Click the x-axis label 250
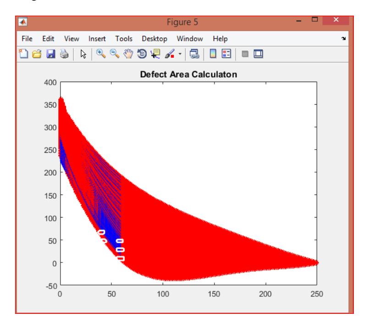 317,294
